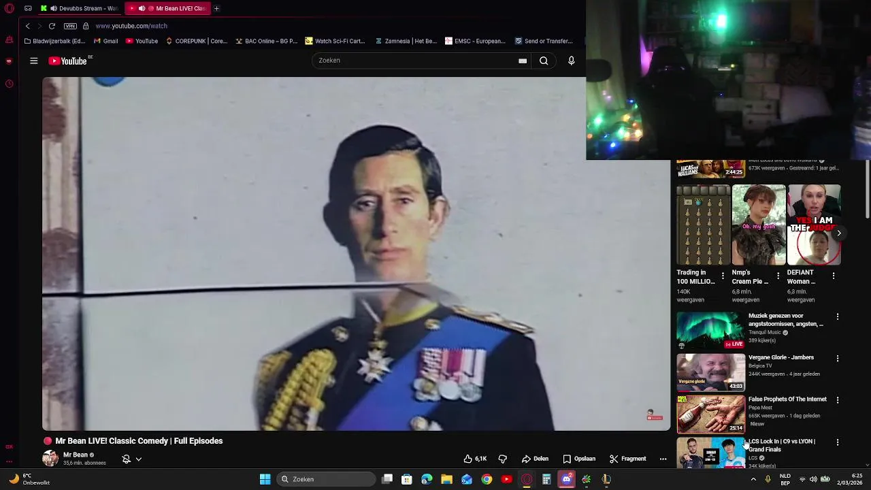
Task: Open the Gmail bookmark
Action: [105, 41]
